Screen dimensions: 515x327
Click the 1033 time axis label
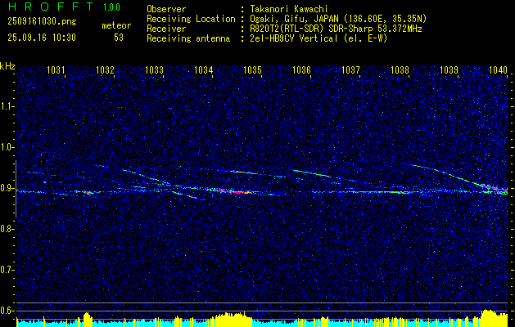[154, 69]
